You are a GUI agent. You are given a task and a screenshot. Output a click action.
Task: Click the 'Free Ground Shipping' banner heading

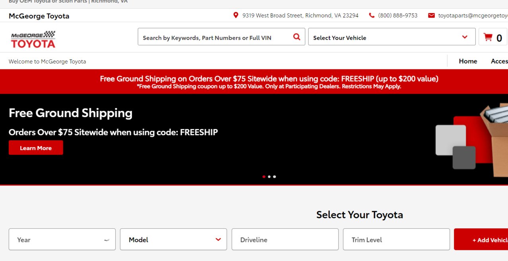coord(70,113)
